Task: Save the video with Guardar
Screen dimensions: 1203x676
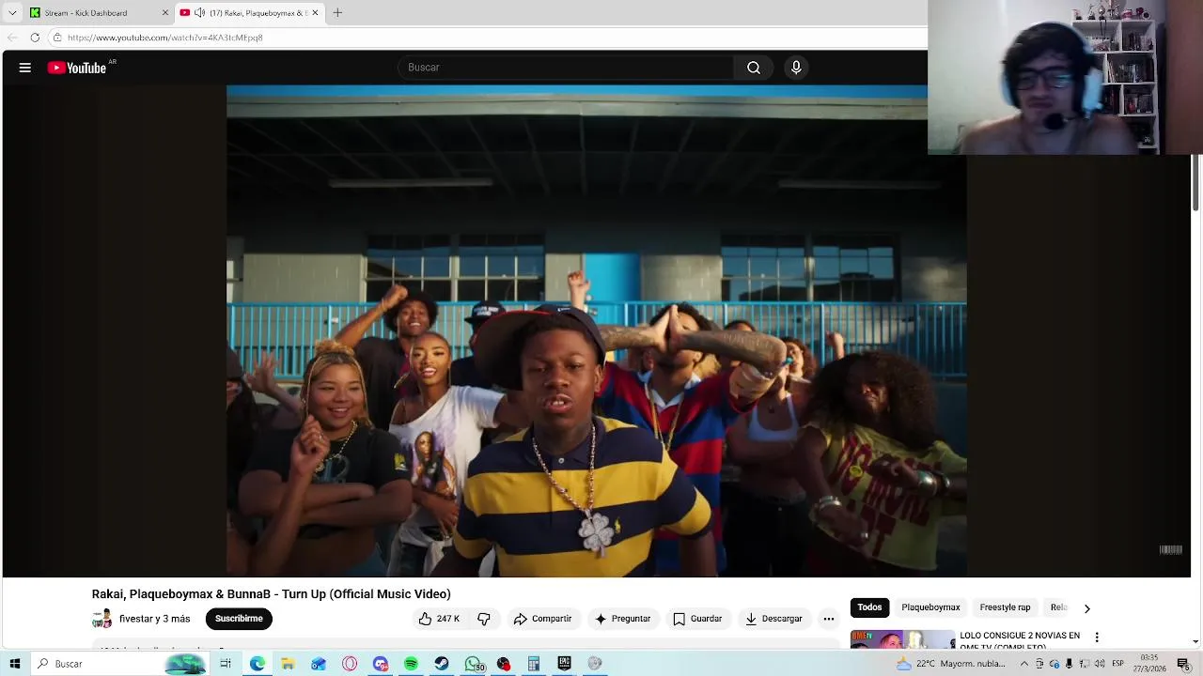Action: (x=697, y=619)
